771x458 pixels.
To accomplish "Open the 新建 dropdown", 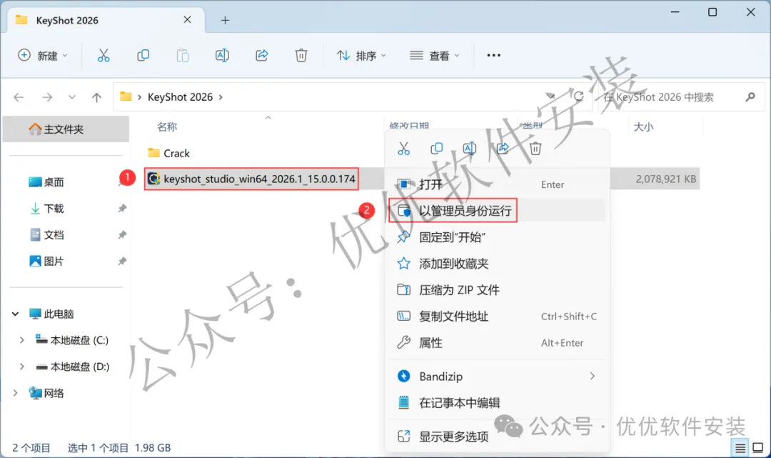I will pos(43,56).
